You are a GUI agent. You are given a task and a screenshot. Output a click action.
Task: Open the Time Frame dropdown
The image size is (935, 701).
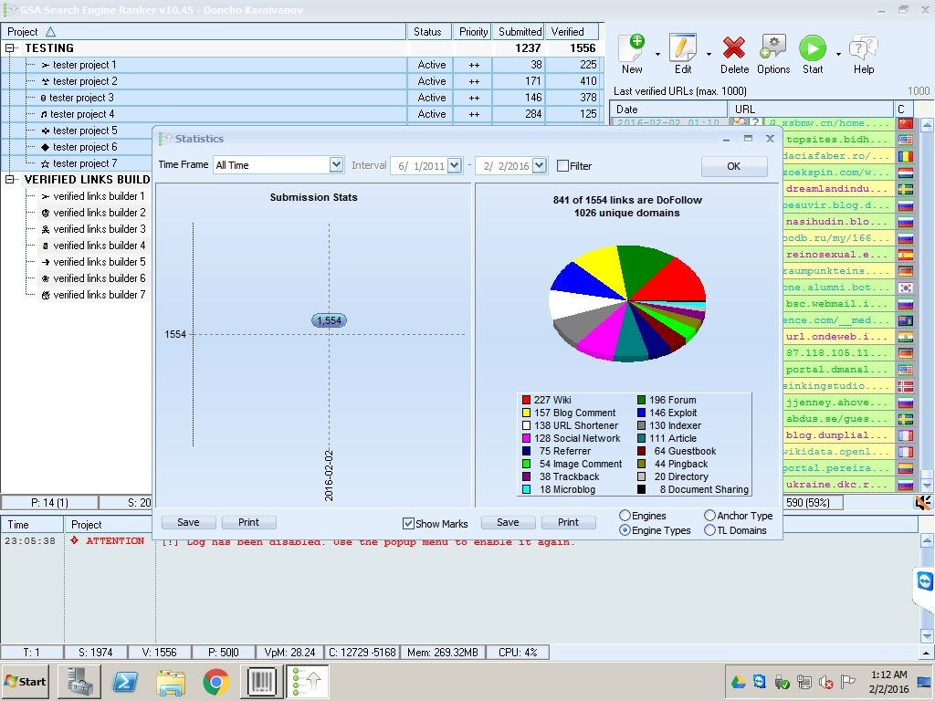tap(336, 165)
